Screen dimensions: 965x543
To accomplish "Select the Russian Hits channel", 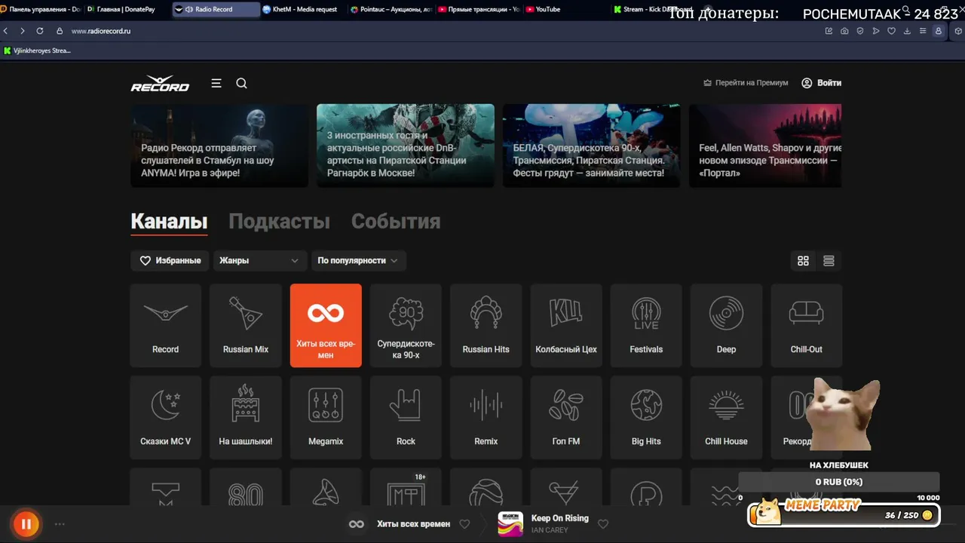I will point(486,325).
